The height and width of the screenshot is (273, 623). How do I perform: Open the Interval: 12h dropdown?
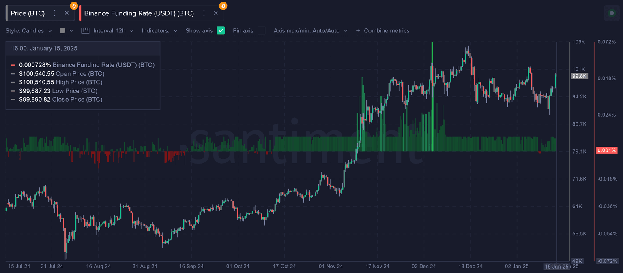tap(109, 30)
